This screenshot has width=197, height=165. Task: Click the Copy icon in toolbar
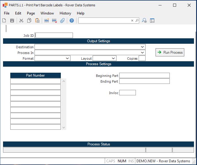tap(29, 21)
